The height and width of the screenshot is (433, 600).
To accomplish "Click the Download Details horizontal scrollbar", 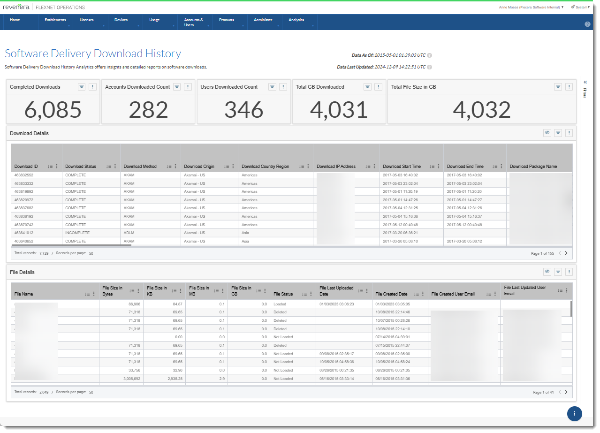I will tap(71, 245).
